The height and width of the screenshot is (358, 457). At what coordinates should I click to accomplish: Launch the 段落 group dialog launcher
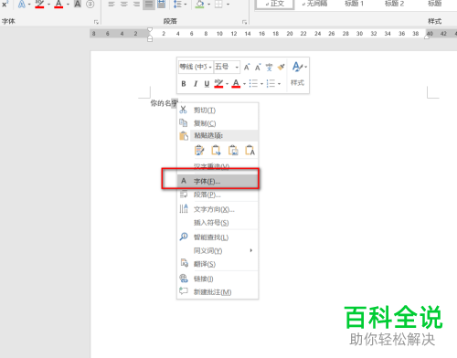pyautogui.click(x=244, y=22)
